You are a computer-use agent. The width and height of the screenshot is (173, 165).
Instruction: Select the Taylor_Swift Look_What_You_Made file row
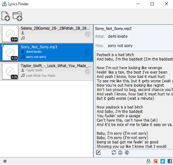[x=47, y=71]
